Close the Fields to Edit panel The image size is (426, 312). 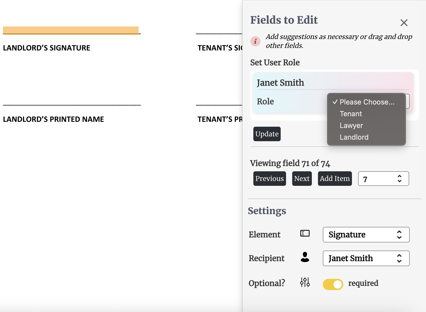pos(404,23)
